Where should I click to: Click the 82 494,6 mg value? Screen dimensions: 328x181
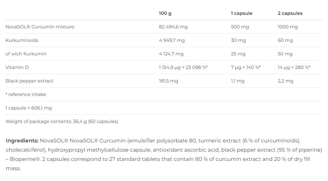click(x=173, y=27)
